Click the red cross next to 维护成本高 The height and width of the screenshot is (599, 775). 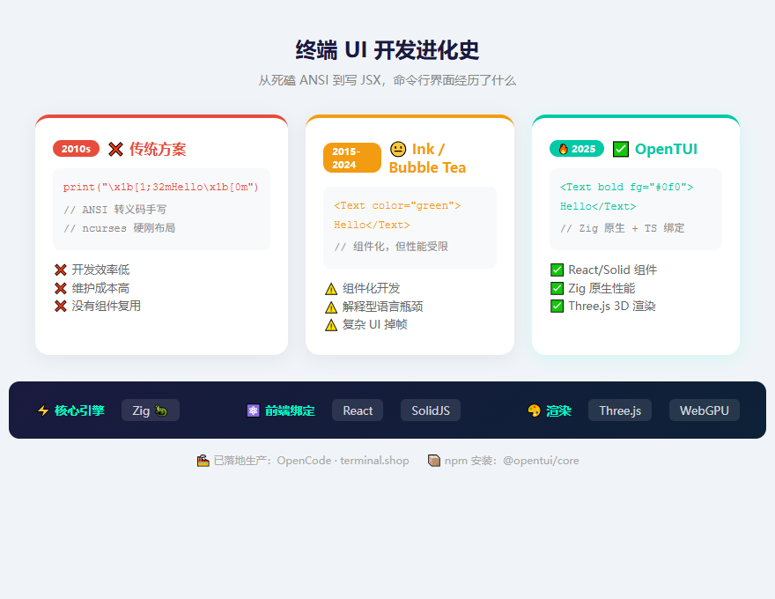click(x=61, y=288)
